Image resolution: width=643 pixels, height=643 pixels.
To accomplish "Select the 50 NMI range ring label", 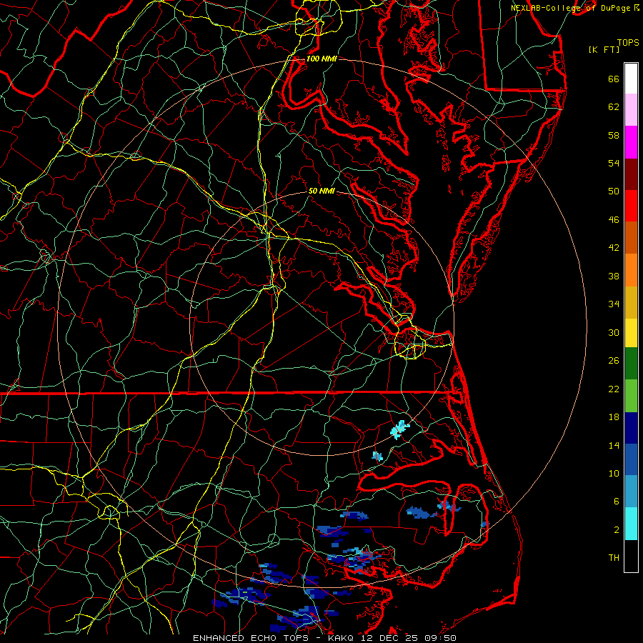I will [321, 191].
